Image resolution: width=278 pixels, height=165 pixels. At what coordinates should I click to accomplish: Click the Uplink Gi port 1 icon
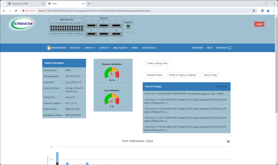coord(128,27)
